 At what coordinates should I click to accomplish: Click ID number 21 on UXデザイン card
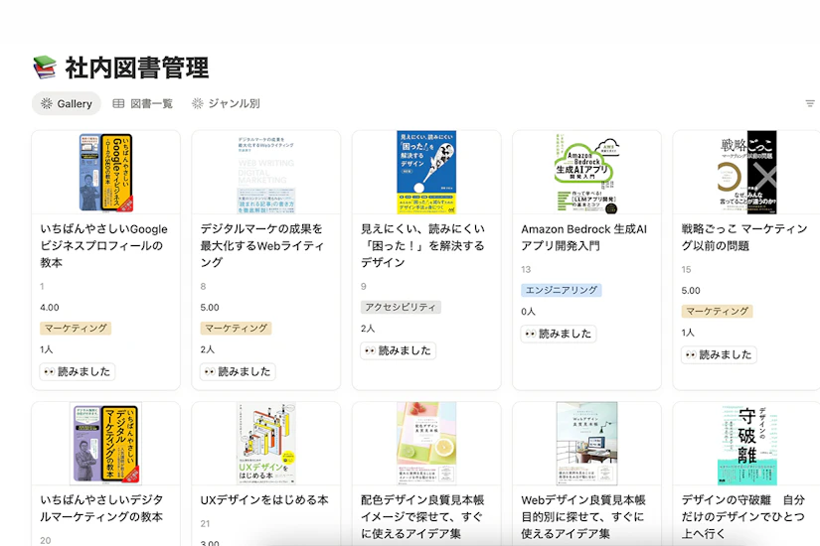pos(205,523)
